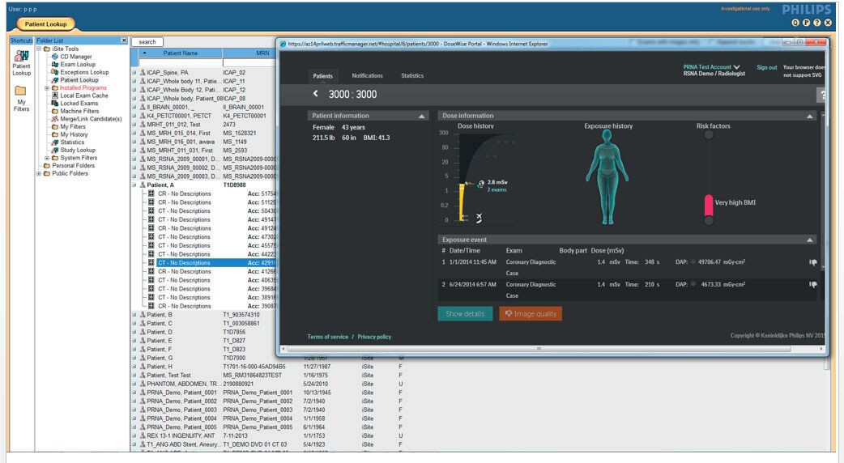Go back using arrow beside 3000 : 3000
Screen dimensions: 844x463
pyautogui.click(x=316, y=94)
